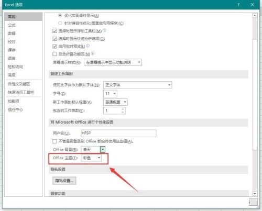Go to 自定义功能区 settings
The width and height of the screenshot is (262, 211).
coord(19,84)
